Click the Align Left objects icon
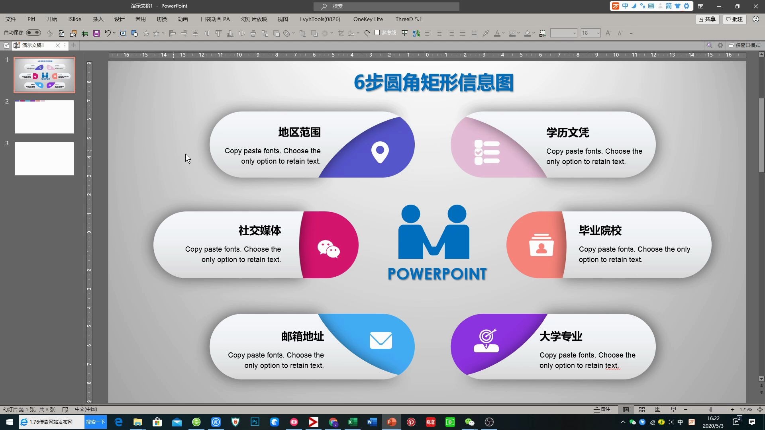Screen dimensions: 765x430 [173, 33]
